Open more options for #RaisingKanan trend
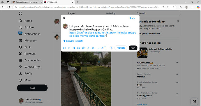 [177, 93]
